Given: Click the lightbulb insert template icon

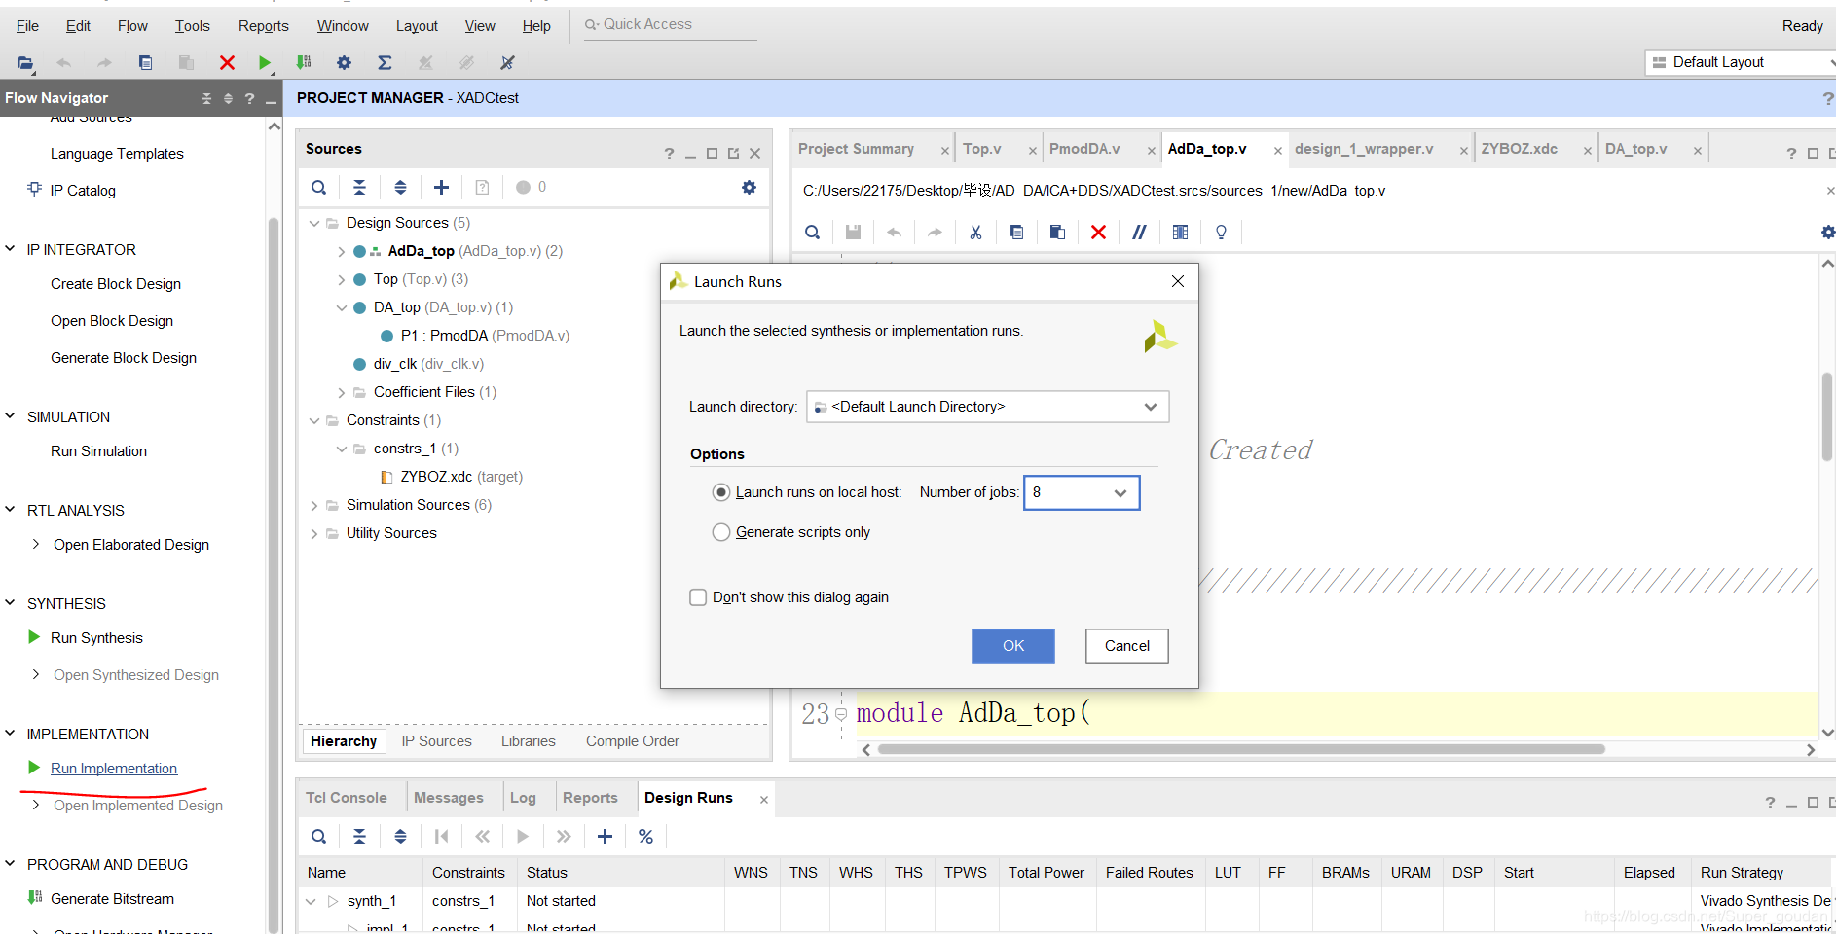Looking at the screenshot, I should 1221,233.
